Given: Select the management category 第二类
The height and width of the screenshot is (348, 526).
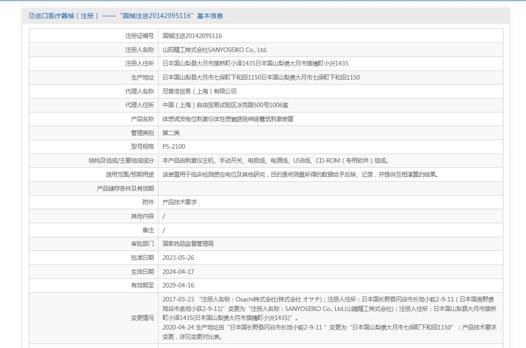Looking at the screenshot, I should 171,133.
